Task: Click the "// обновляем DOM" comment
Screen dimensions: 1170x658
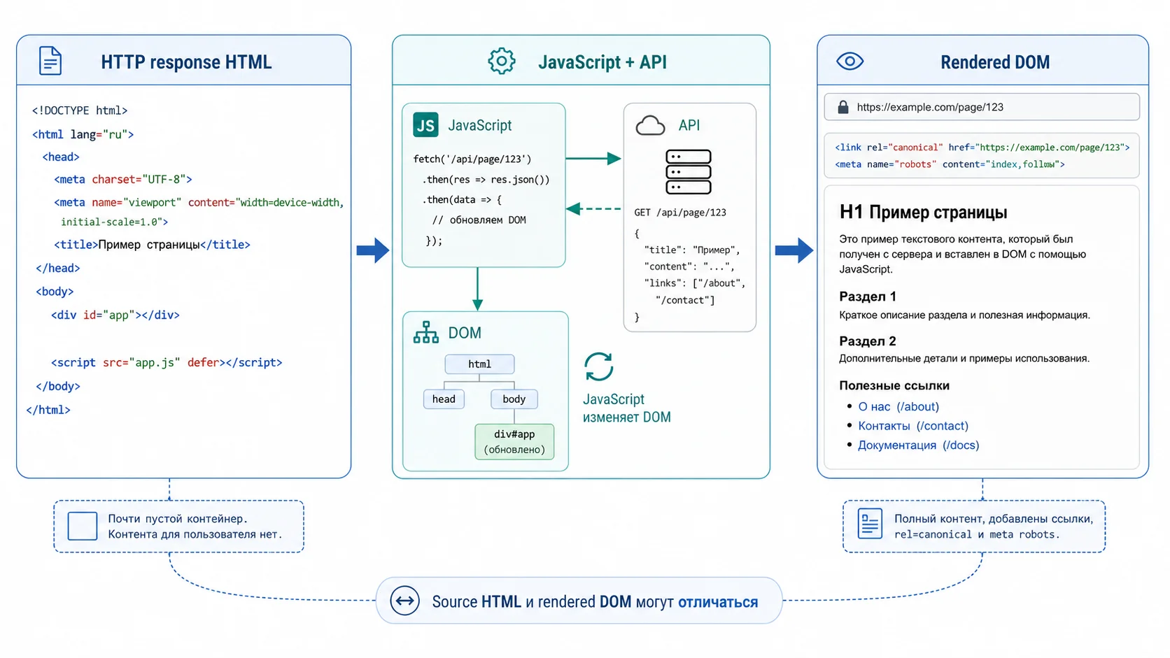Action: [479, 220]
